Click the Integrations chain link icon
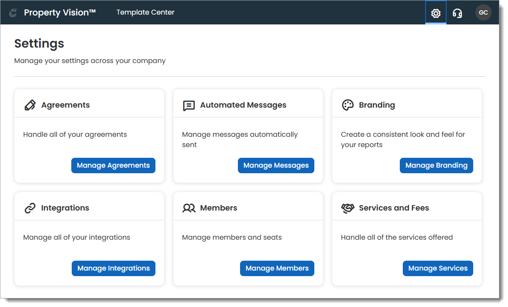 coord(30,208)
